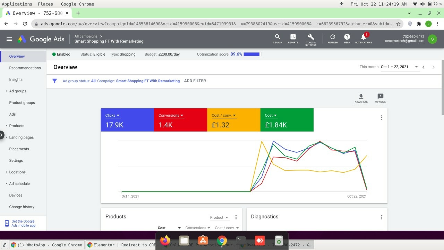444x250 pixels.
Task: Open Files manager in the dock
Action: (x=184, y=240)
